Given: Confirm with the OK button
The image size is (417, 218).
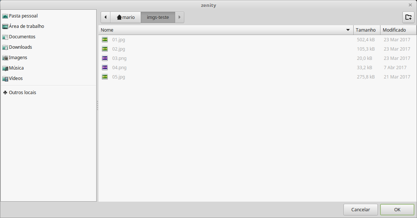Looking at the screenshot, I should 397,210.
